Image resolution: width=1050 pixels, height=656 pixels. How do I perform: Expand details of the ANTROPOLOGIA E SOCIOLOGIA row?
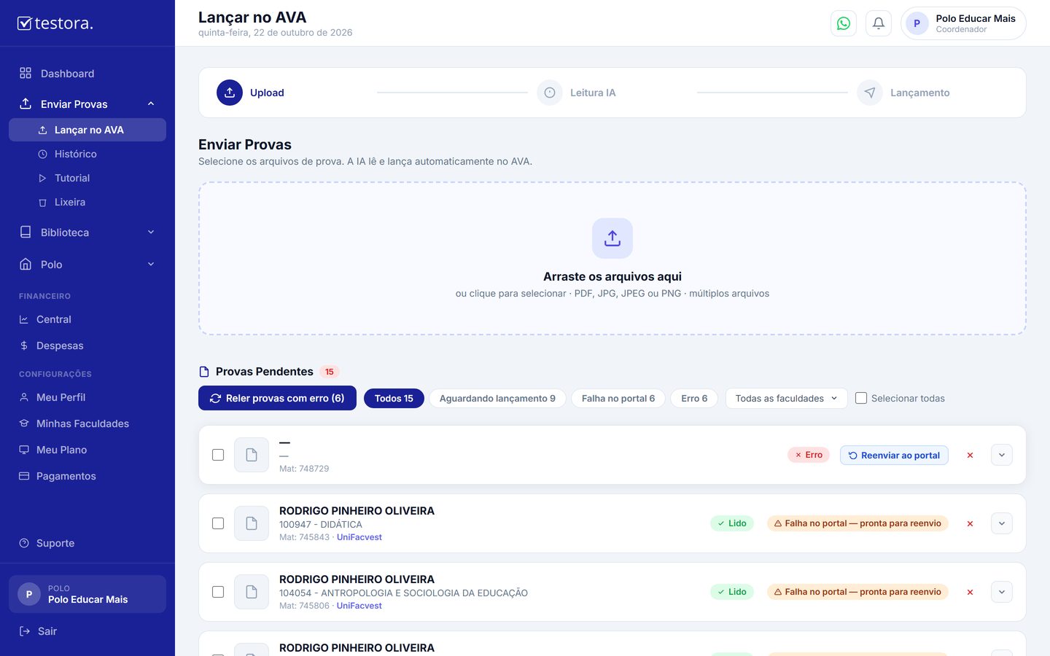1002,592
